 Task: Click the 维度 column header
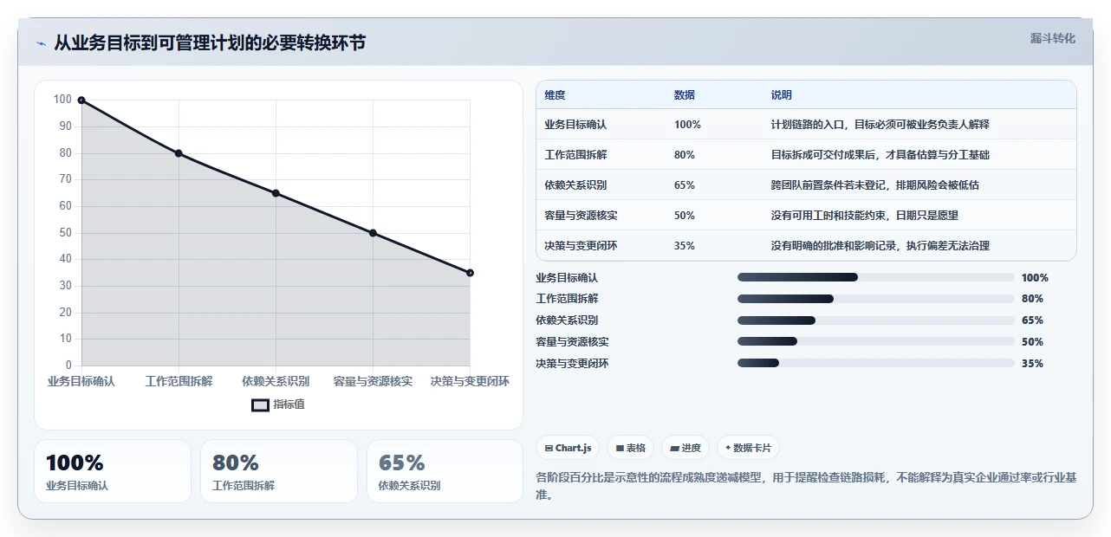(555, 95)
